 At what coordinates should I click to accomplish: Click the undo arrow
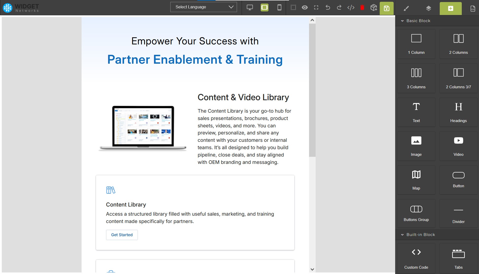coord(328,8)
